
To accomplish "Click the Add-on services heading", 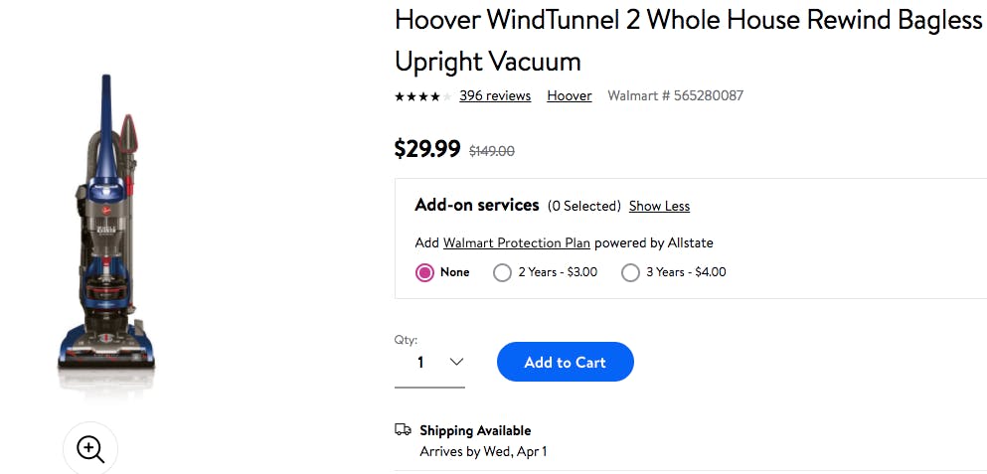I will coord(477,205).
